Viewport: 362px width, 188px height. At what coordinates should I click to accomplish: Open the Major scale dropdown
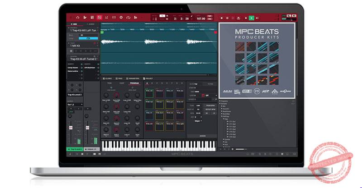coord(198,121)
